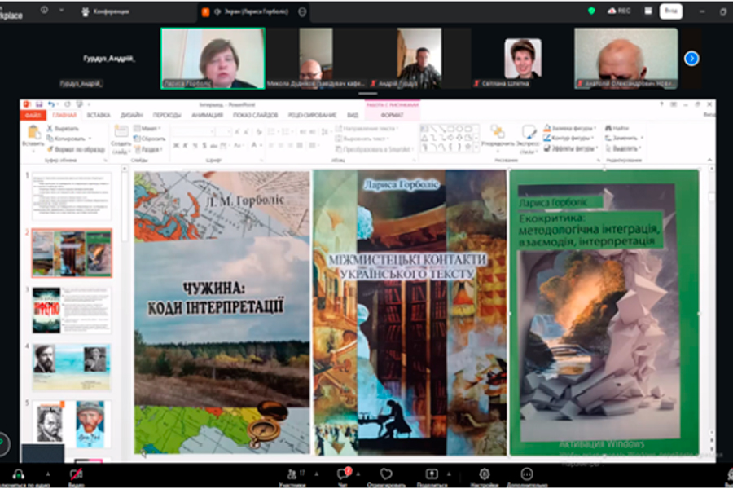Open the font name combo box
This screenshot has width=733, height=489.
pos(194,132)
